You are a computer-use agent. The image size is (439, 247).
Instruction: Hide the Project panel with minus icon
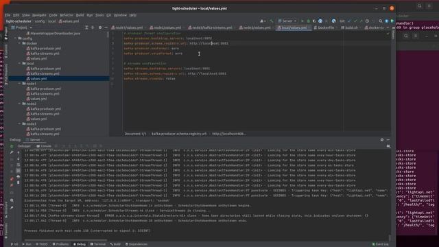[106, 27]
